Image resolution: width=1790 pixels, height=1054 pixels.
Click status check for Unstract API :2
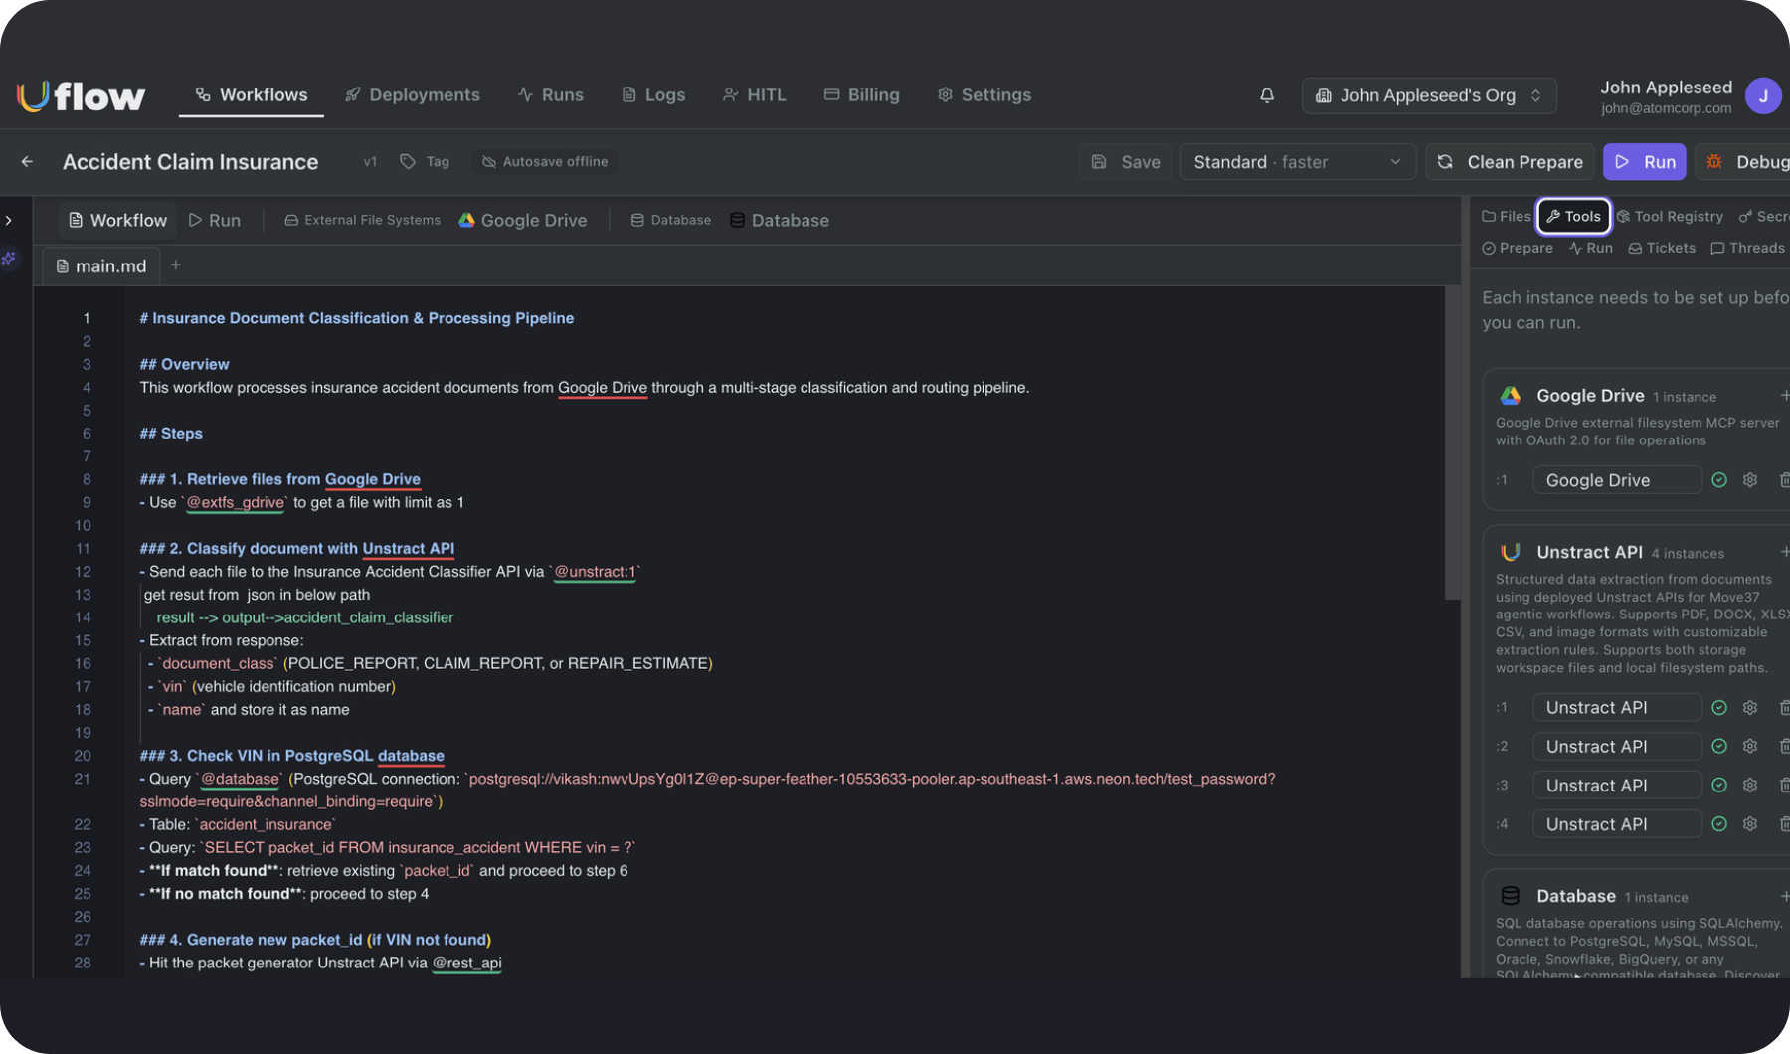pyautogui.click(x=1719, y=747)
